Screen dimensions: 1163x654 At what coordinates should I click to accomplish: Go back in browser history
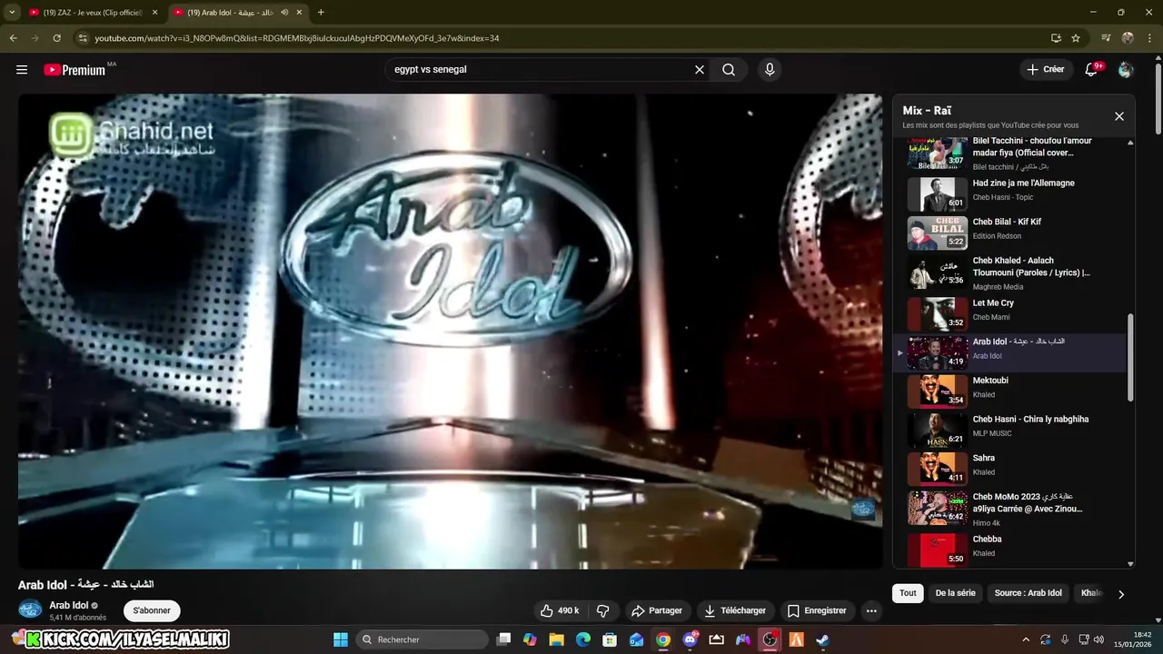pyautogui.click(x=13, y=38)
